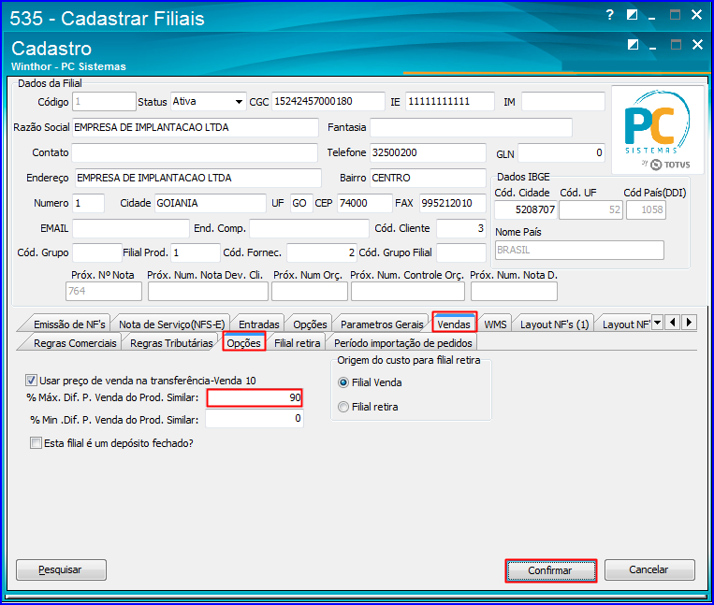
Task: Open help question mark in title bar
Action: (610, 15)
